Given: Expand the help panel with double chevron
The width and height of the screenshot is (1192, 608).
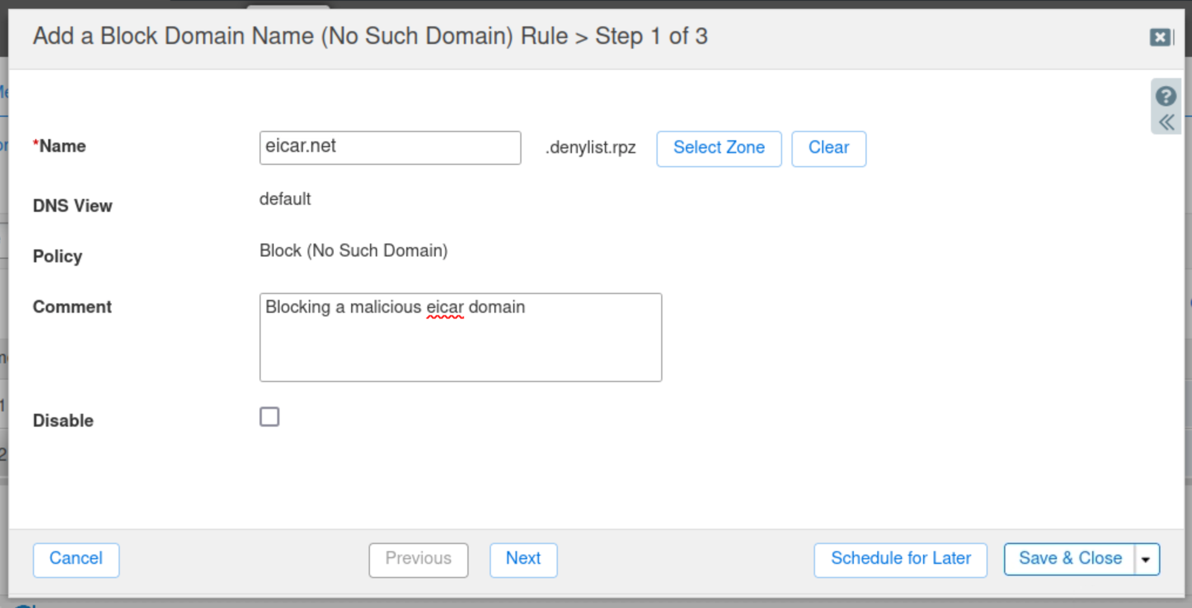Looking at the screenshot, I should point(1166,123).
